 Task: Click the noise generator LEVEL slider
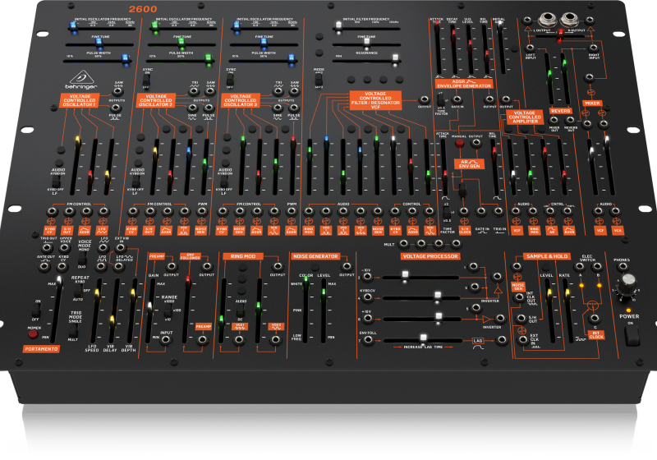pos(323,310)
